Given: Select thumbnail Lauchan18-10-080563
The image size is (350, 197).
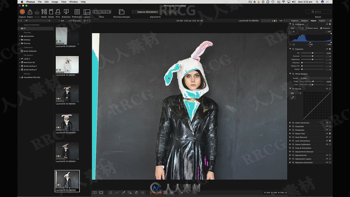Looking at the screenshot, I should [x=67, y=122].
